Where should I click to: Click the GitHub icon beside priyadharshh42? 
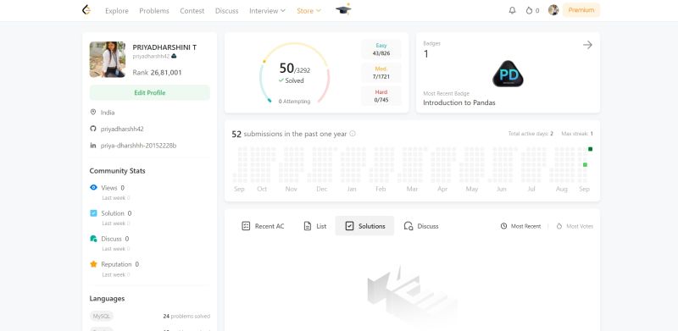(x=92, y=129)
